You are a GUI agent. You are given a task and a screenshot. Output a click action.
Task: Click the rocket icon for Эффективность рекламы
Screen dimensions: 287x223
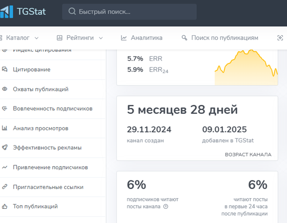[5, 148]
